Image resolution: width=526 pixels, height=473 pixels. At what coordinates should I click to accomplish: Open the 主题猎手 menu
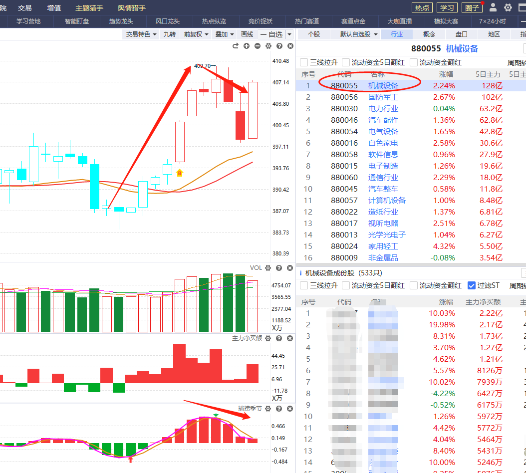(x=89, y=8)
